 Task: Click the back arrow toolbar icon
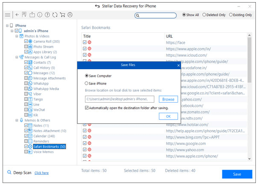coord(17,15)
